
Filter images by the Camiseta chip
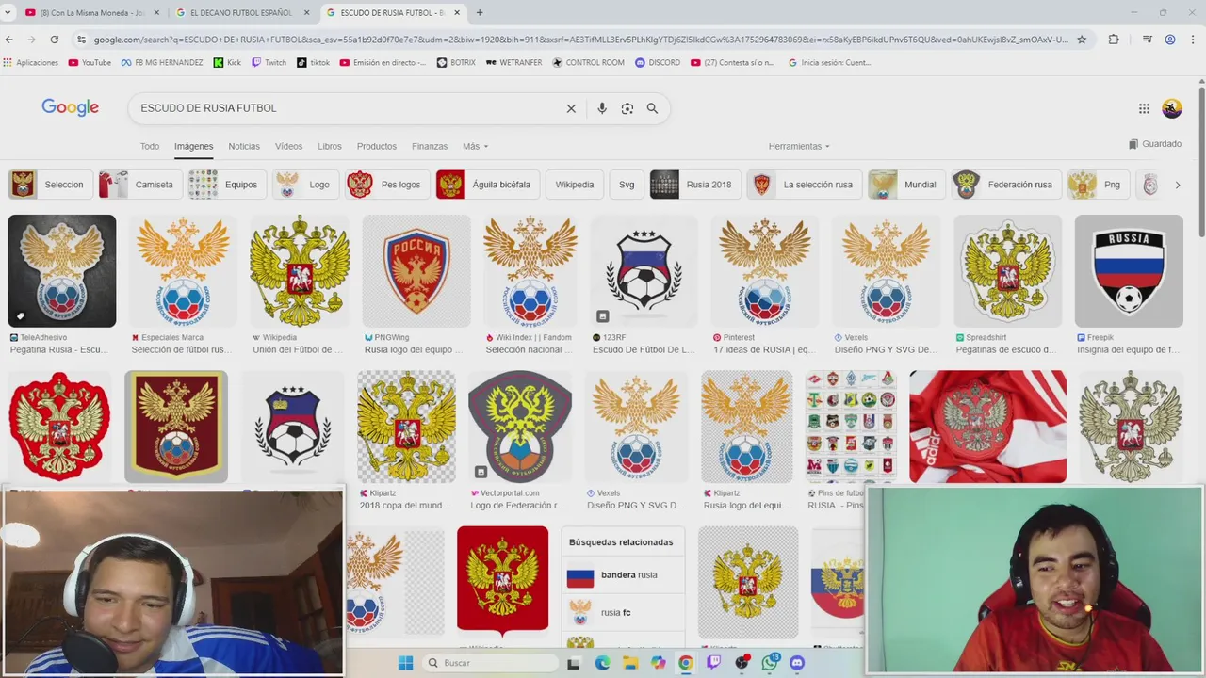point(139,185)
